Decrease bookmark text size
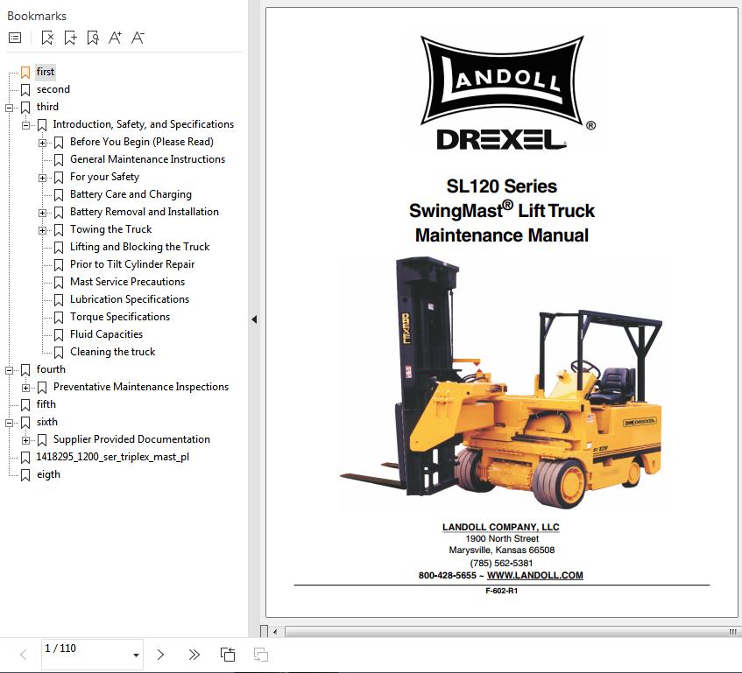Image resolution: width=742 pixels, height=673 pixels. point(138,38)
